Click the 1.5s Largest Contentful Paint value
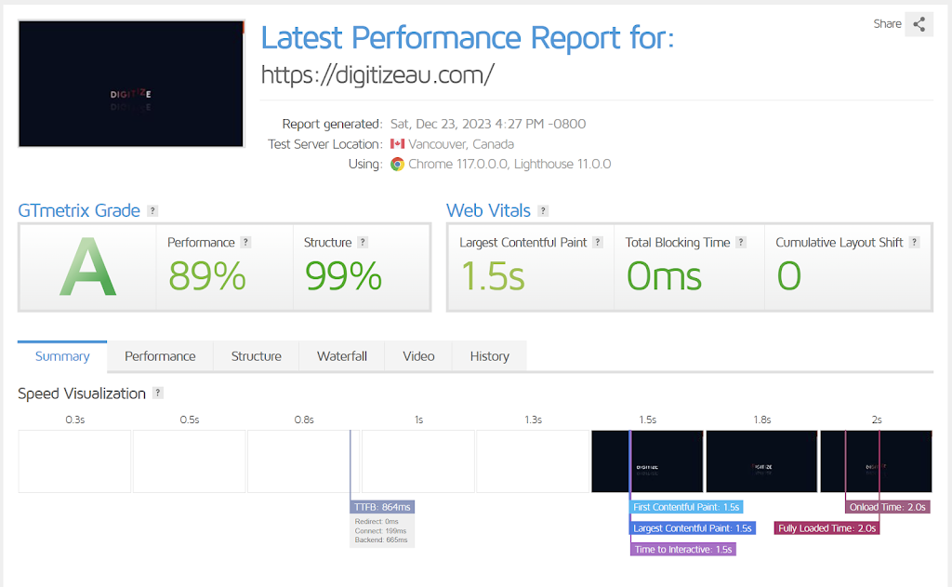Viewport: 952px width, 587px height. [493, 276]
